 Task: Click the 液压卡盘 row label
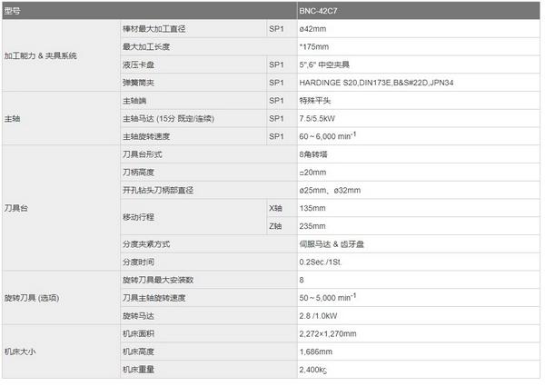(x=138, y=64)
